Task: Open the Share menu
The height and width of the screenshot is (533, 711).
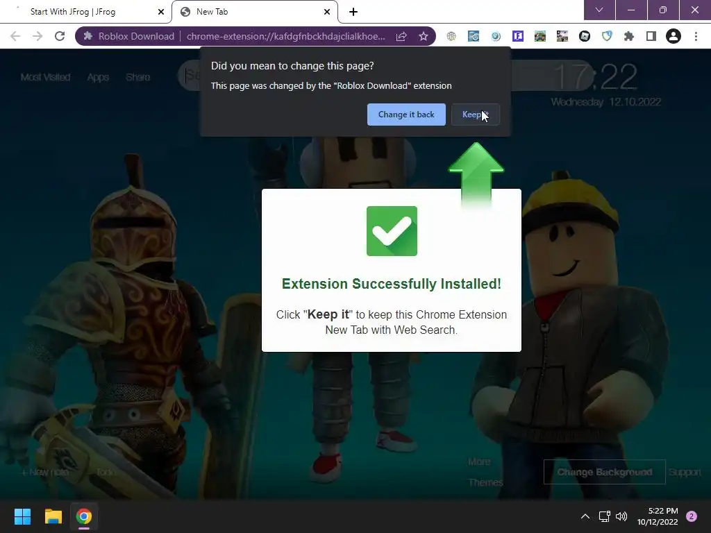Action: [x=138, y=77]
